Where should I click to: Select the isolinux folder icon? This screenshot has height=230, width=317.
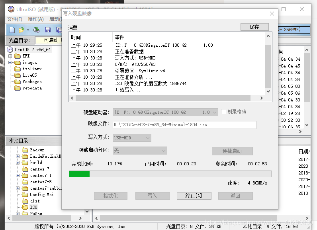tap(18, 69)
